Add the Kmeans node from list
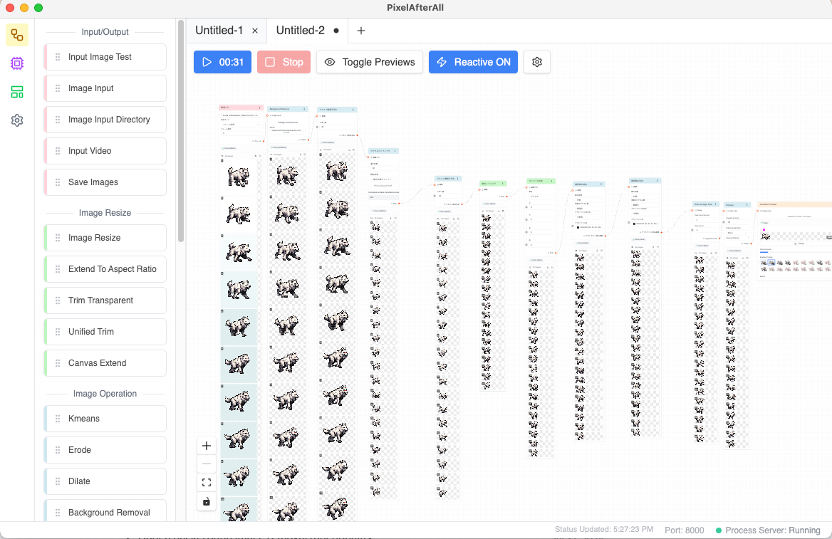This screenshot has height=539, width=832. (x=105, y=419)
